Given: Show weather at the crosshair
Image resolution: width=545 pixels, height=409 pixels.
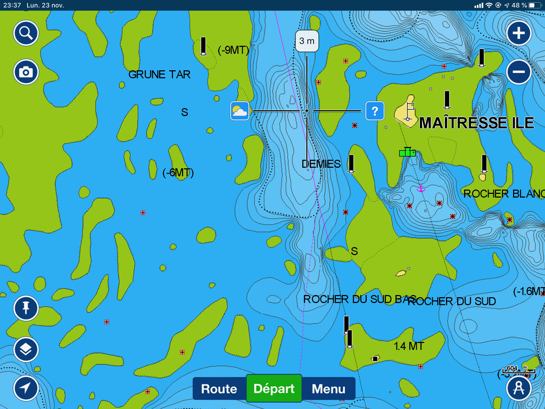Looking at the screenshot, I should pos(240,111).
